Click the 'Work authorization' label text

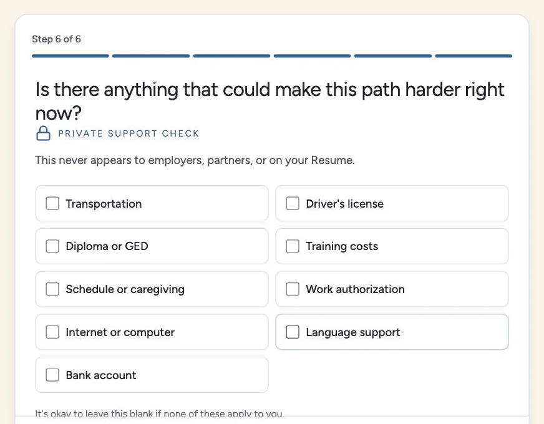pos(355,289)
